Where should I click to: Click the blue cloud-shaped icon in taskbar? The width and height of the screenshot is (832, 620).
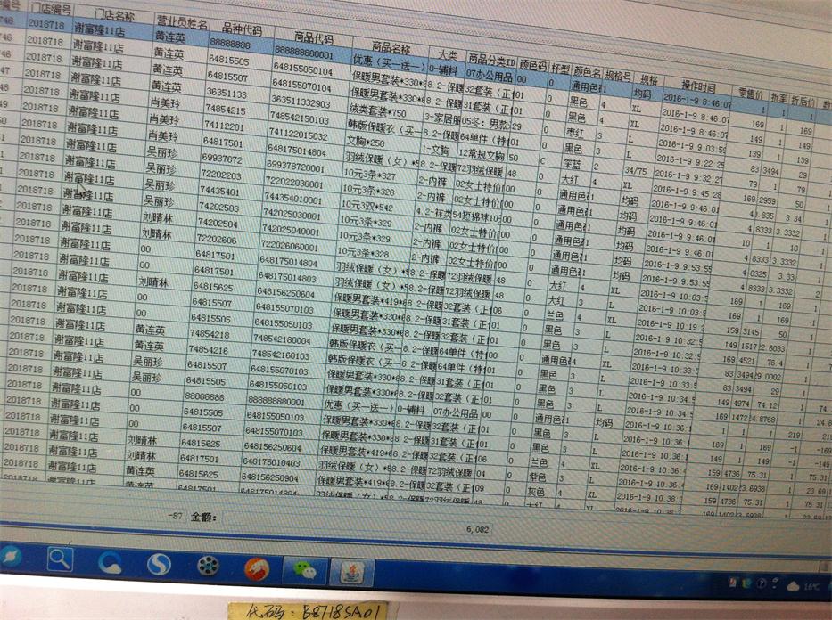click(x=109, y=561)
